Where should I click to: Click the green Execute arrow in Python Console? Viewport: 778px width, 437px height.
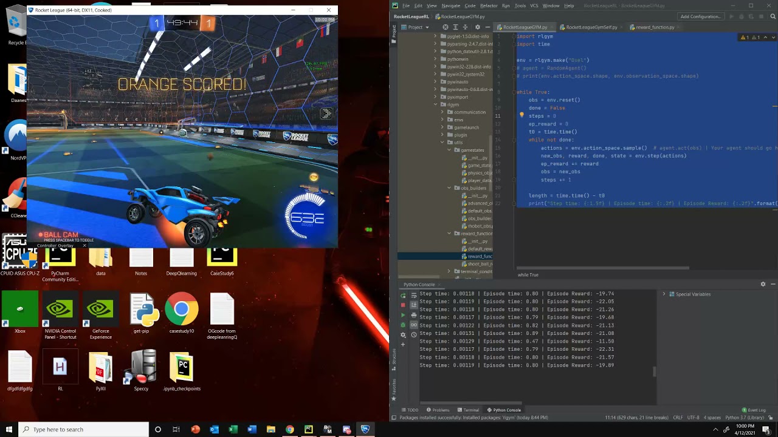[x=403, y=315]
